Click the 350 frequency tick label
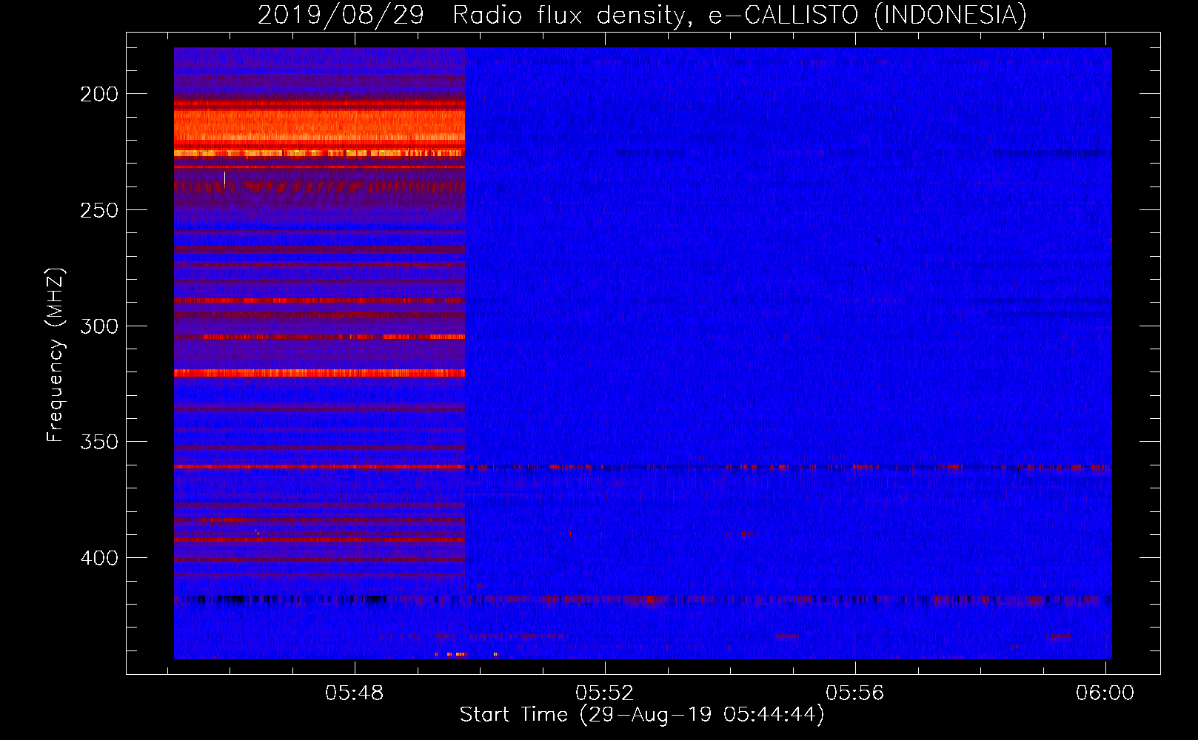The width and height of the screenshot is (1198, 740). point(99,442)
